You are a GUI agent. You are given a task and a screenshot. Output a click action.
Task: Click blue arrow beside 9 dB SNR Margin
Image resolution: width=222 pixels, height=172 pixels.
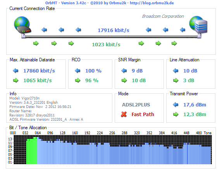pyautogui.click(x=124, y=71)
